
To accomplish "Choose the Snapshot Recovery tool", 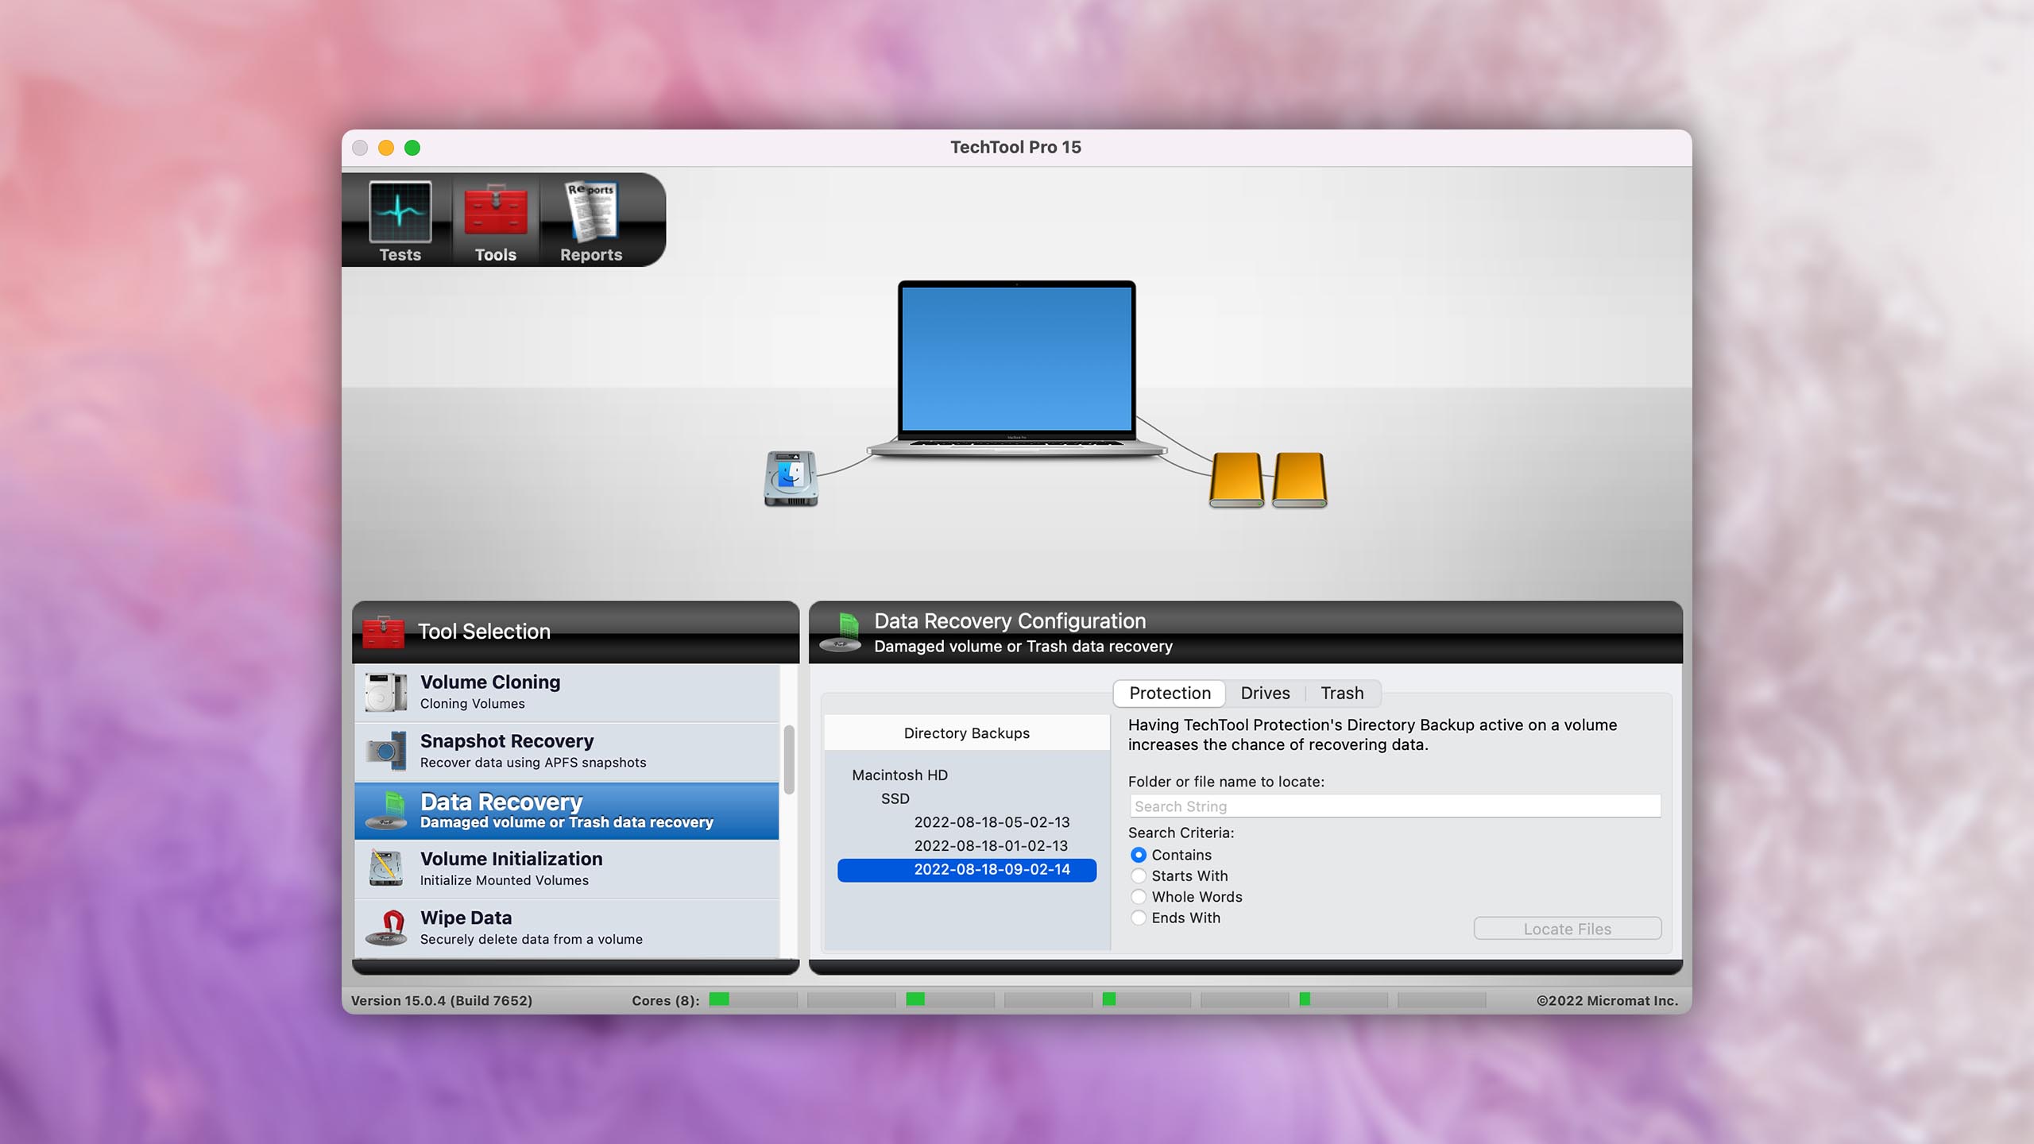I will tap(567, 752).
